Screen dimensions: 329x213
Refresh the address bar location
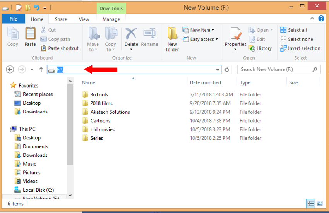(x=227, y=69)
